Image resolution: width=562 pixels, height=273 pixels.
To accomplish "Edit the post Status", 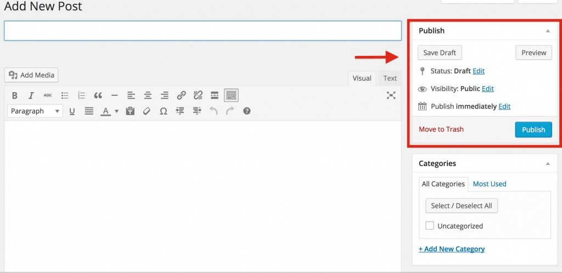I will coord(479,71).
